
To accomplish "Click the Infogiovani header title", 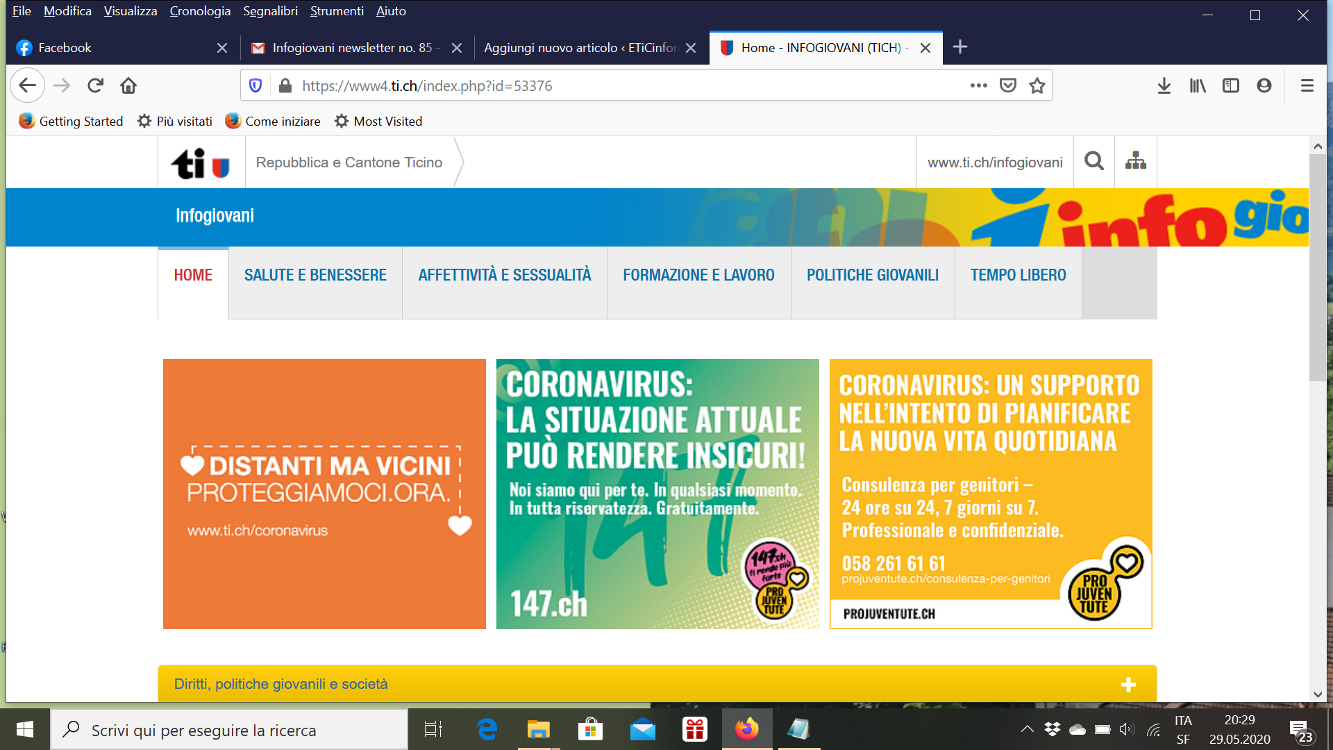I will point(215,216).
